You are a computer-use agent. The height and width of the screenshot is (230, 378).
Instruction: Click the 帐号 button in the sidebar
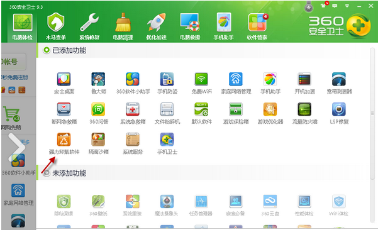click(13, 62)
